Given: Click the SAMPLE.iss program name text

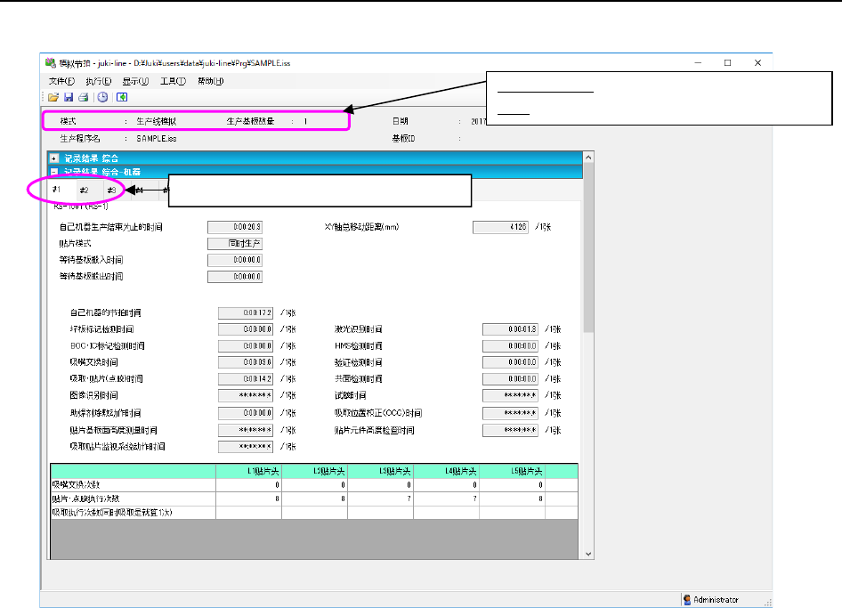Looking at the screenshot, I should (x=157, y=139).
